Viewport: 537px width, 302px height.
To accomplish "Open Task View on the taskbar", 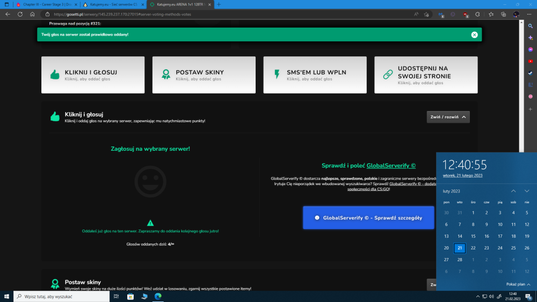I will point(116,297).
